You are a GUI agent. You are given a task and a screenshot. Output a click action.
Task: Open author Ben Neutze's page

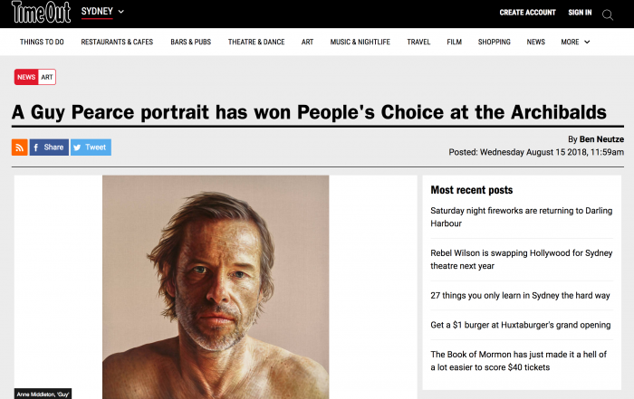(601, 138)
